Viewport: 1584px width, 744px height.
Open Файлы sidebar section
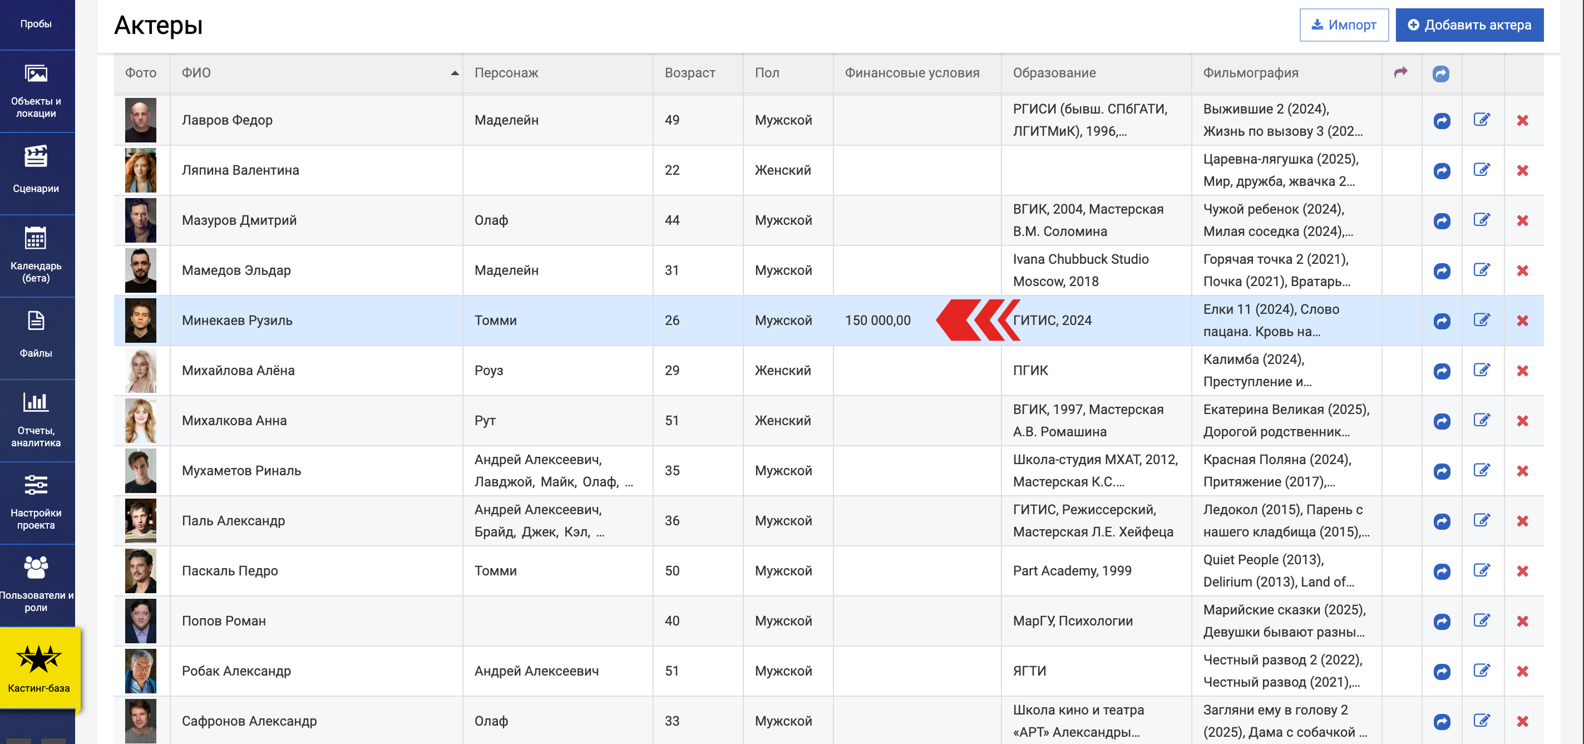pos(36,339)
